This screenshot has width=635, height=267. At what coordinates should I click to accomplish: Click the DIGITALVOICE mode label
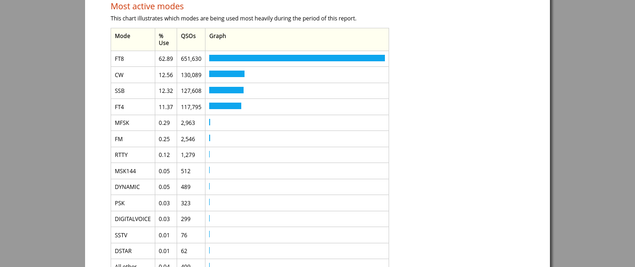tap(132, 219)
